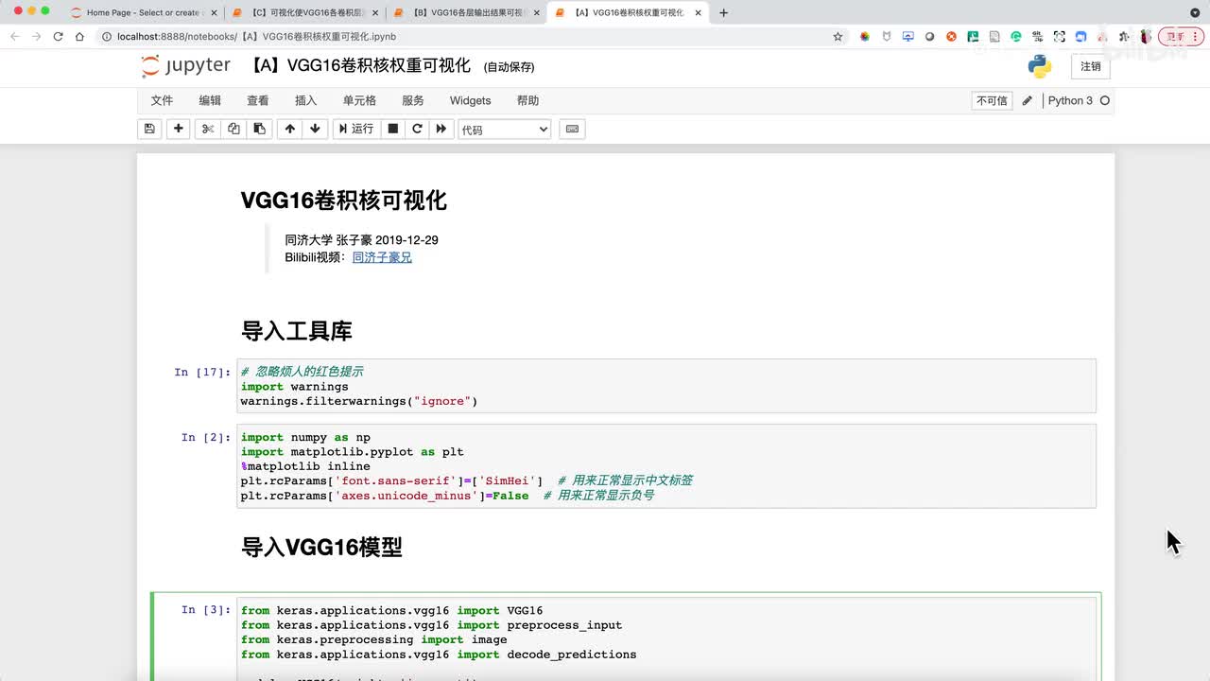Click the 不可信 trust button
Screen dimensions: 1210x681
click(x=992, y=100)
